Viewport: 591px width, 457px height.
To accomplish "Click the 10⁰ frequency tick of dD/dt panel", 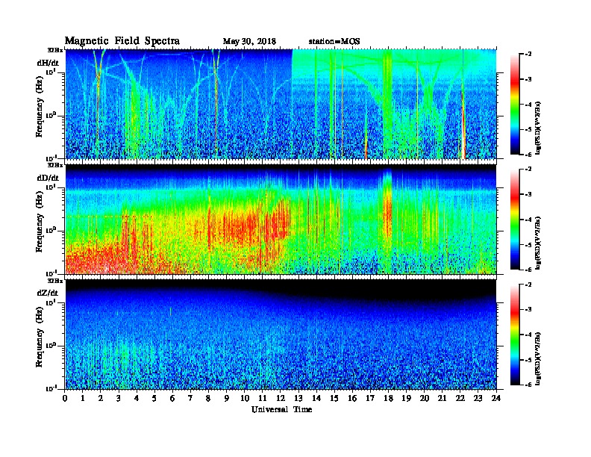I will click(51, 230).
